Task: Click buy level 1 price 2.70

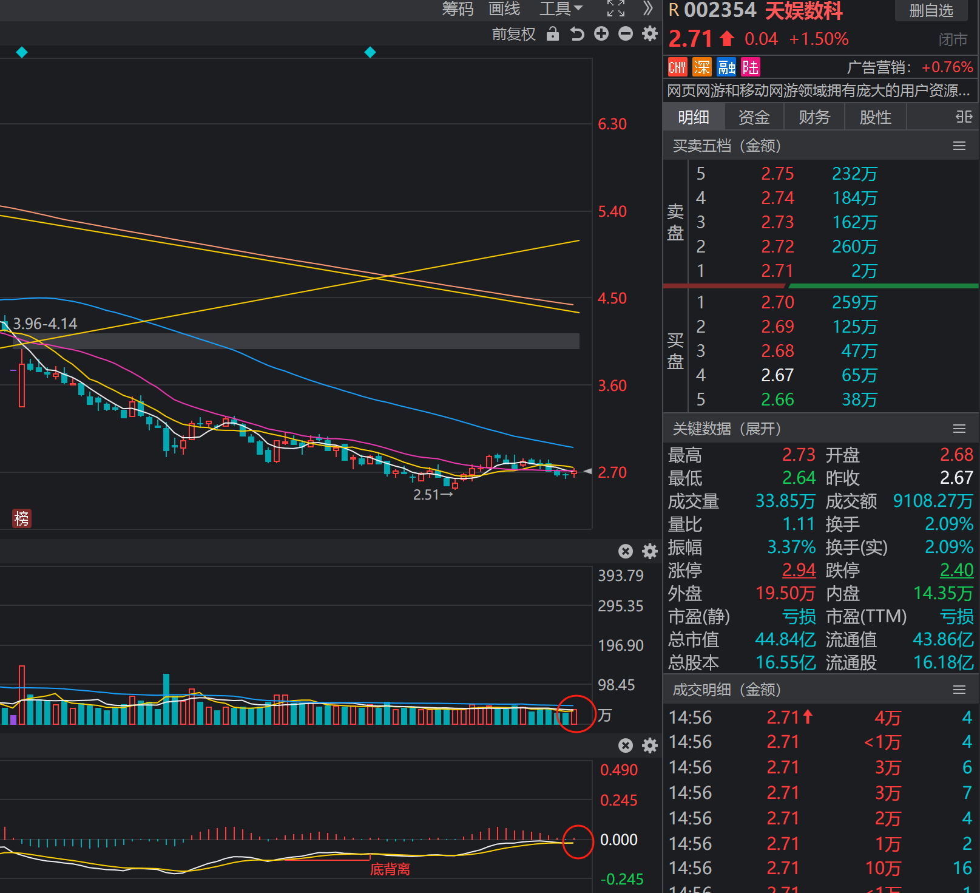Action: coord(777,302)
